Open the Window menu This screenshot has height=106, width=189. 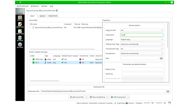pos(44,6)
